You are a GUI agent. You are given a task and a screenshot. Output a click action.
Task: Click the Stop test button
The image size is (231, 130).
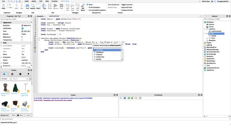point(61,6)
